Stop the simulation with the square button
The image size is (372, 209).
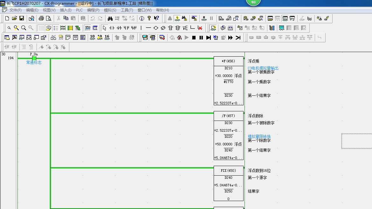(194, 38)
